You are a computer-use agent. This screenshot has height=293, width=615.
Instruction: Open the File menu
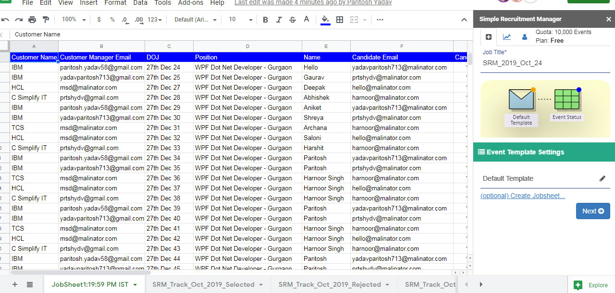[27, 3]
